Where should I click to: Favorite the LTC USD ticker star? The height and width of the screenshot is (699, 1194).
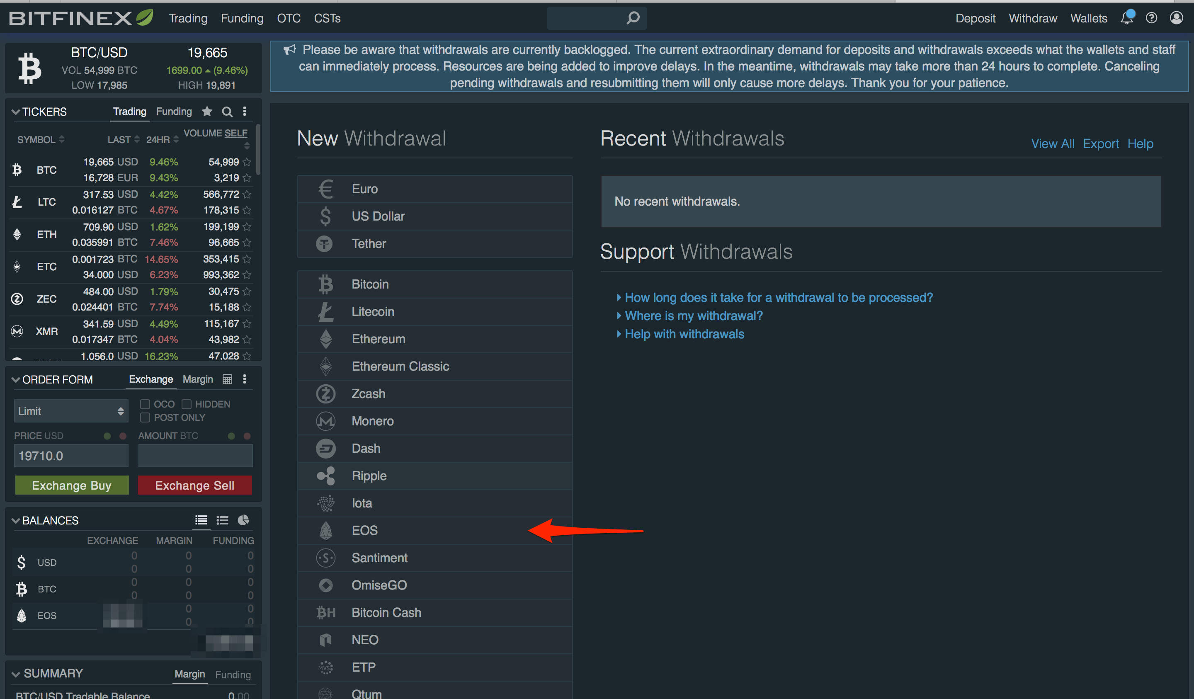click(247, 194)
